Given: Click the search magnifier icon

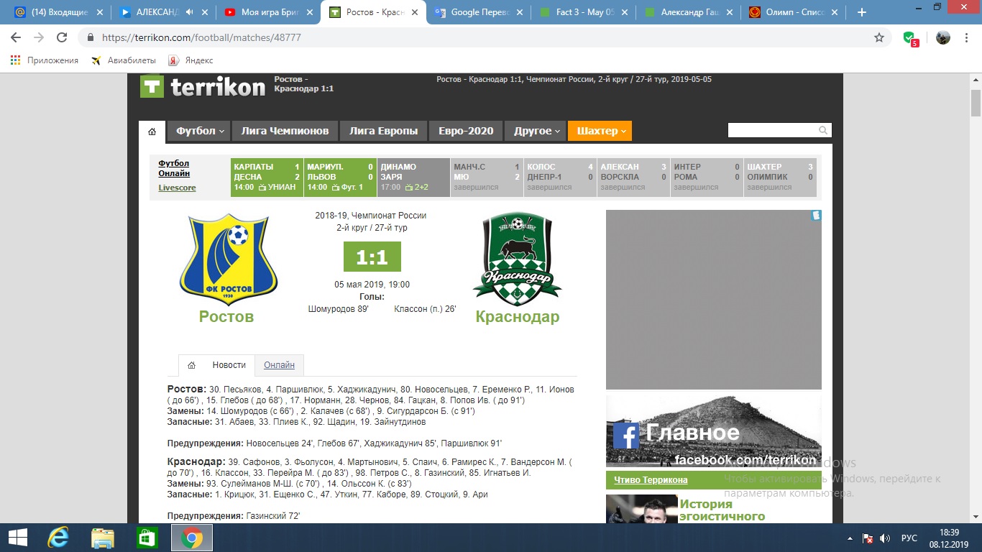Looking at the screenshot, I should point(823,130).
